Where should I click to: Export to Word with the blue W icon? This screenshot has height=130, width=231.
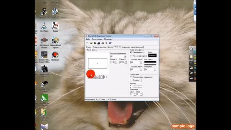pyautogui.click(x=110, y=43)
